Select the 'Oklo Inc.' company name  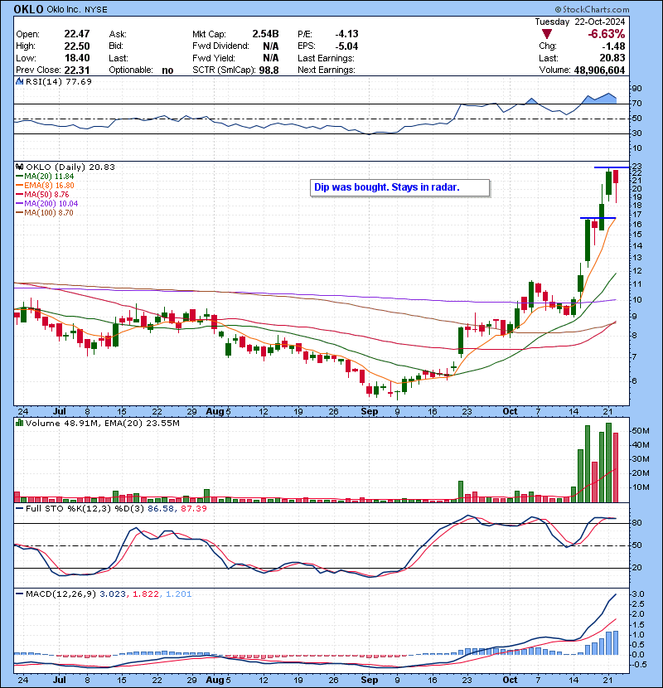(65, 9)
